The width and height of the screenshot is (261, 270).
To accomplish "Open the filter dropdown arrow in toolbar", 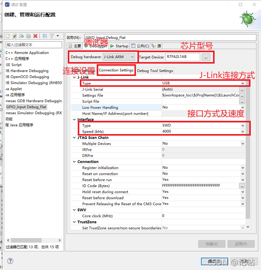I will [58, 36].
